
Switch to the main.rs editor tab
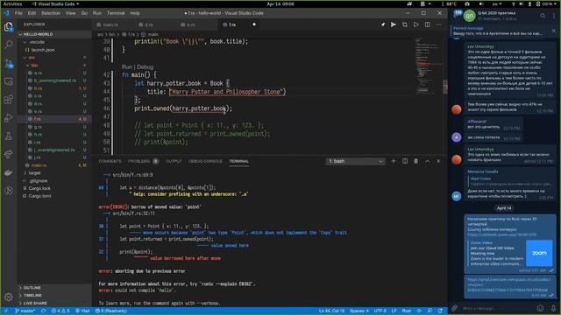[110, 24]
